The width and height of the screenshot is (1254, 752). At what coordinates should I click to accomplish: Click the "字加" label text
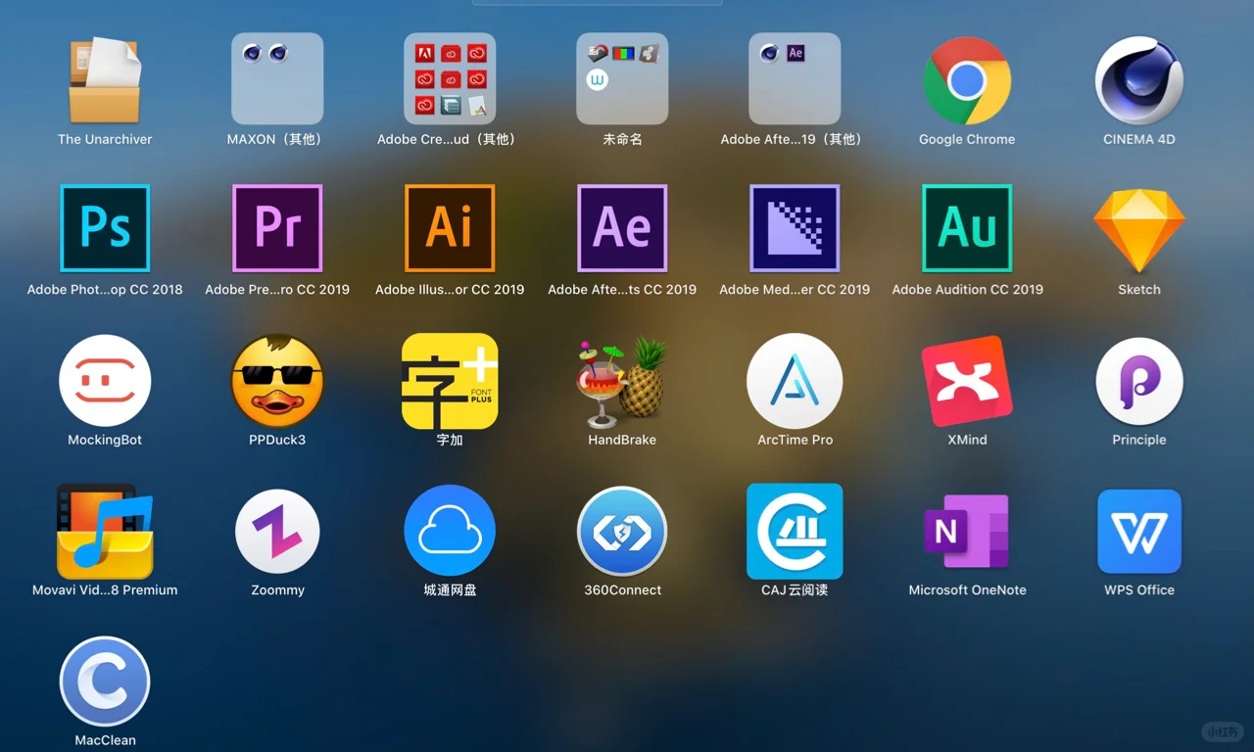pyautogui.click(x=450, y=440)
